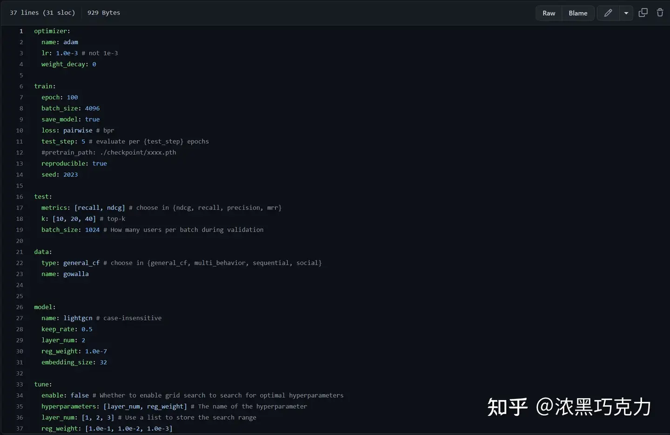
Task: Click the "layer_num: 2" line
Action: point(63,340)
